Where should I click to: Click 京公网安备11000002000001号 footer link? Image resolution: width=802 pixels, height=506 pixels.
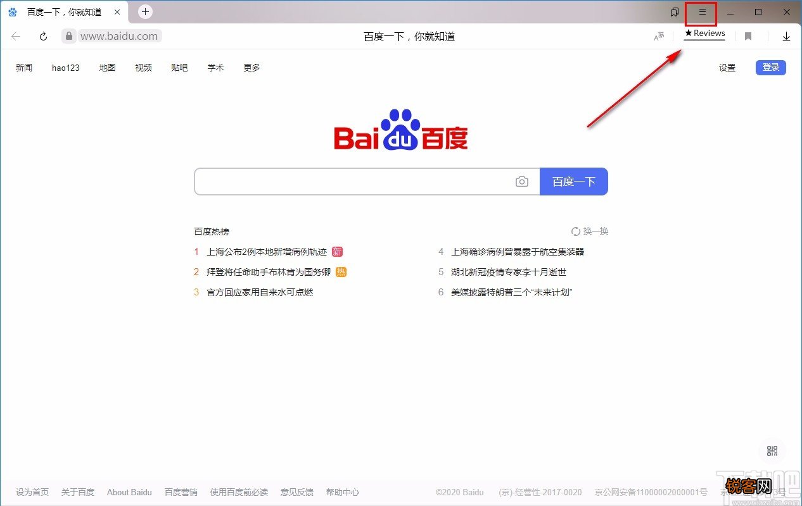[x=651, y=492]
